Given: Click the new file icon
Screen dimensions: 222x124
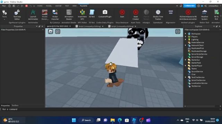Looking at the screenshot, I should 9,6.
